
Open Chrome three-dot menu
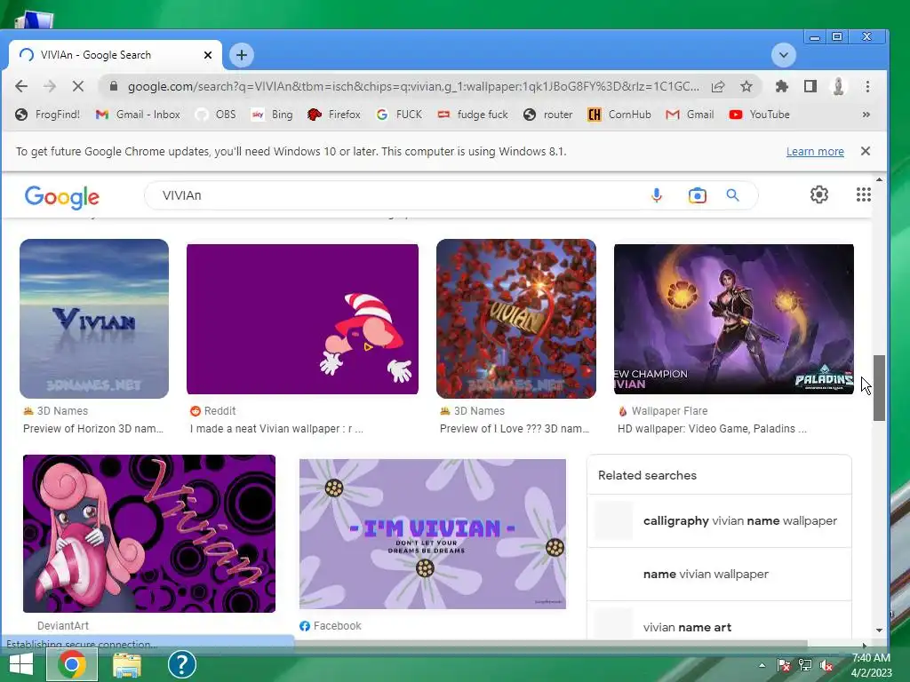pyautogui.click(x=867, y=86)
